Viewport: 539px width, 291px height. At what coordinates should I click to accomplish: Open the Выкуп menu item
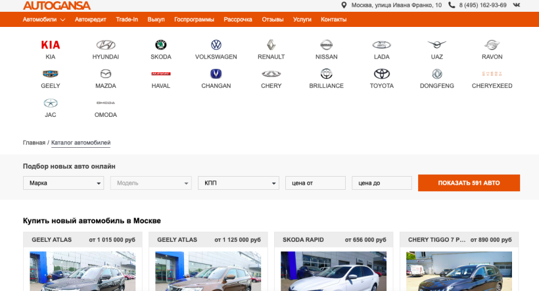coord(156,20)
